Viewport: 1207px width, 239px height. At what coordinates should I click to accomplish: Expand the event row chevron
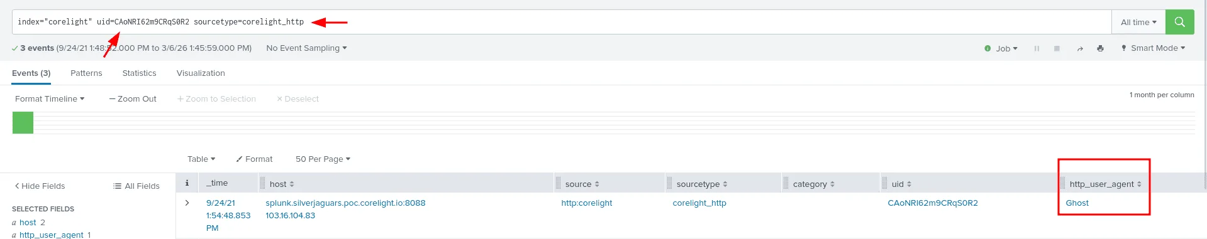pyautogui.click(x=187, y=203)
